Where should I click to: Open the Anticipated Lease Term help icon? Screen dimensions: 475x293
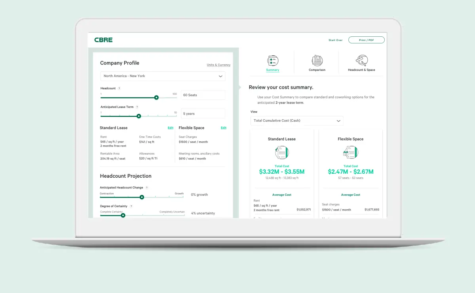tap(137, 107)
